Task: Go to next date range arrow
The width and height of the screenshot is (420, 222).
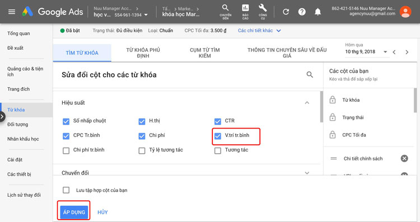Action: (x=407, y=52)
